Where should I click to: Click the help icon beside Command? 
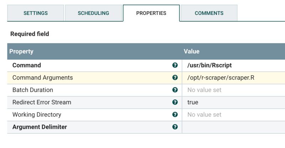pos(175,65)
